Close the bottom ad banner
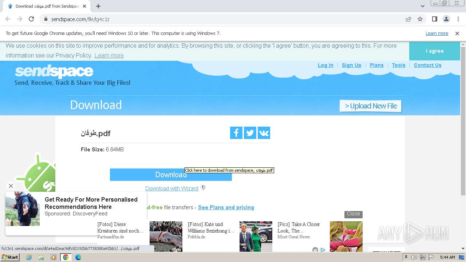 tap(354, 214)
